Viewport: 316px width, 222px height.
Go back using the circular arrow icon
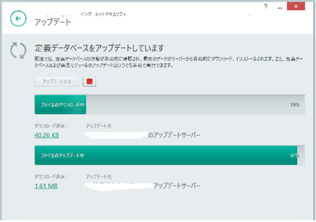18,19
